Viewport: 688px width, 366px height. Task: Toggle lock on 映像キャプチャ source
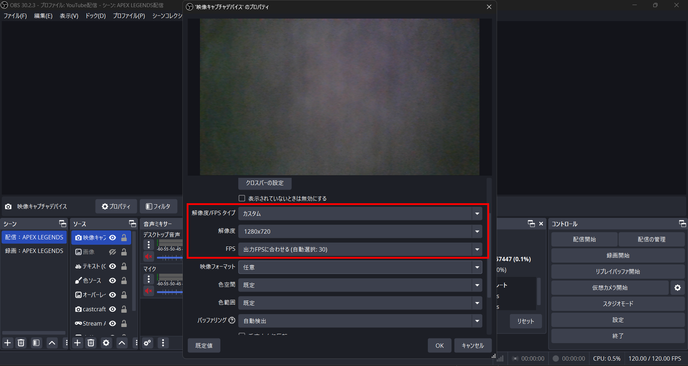tap(124, 238)
